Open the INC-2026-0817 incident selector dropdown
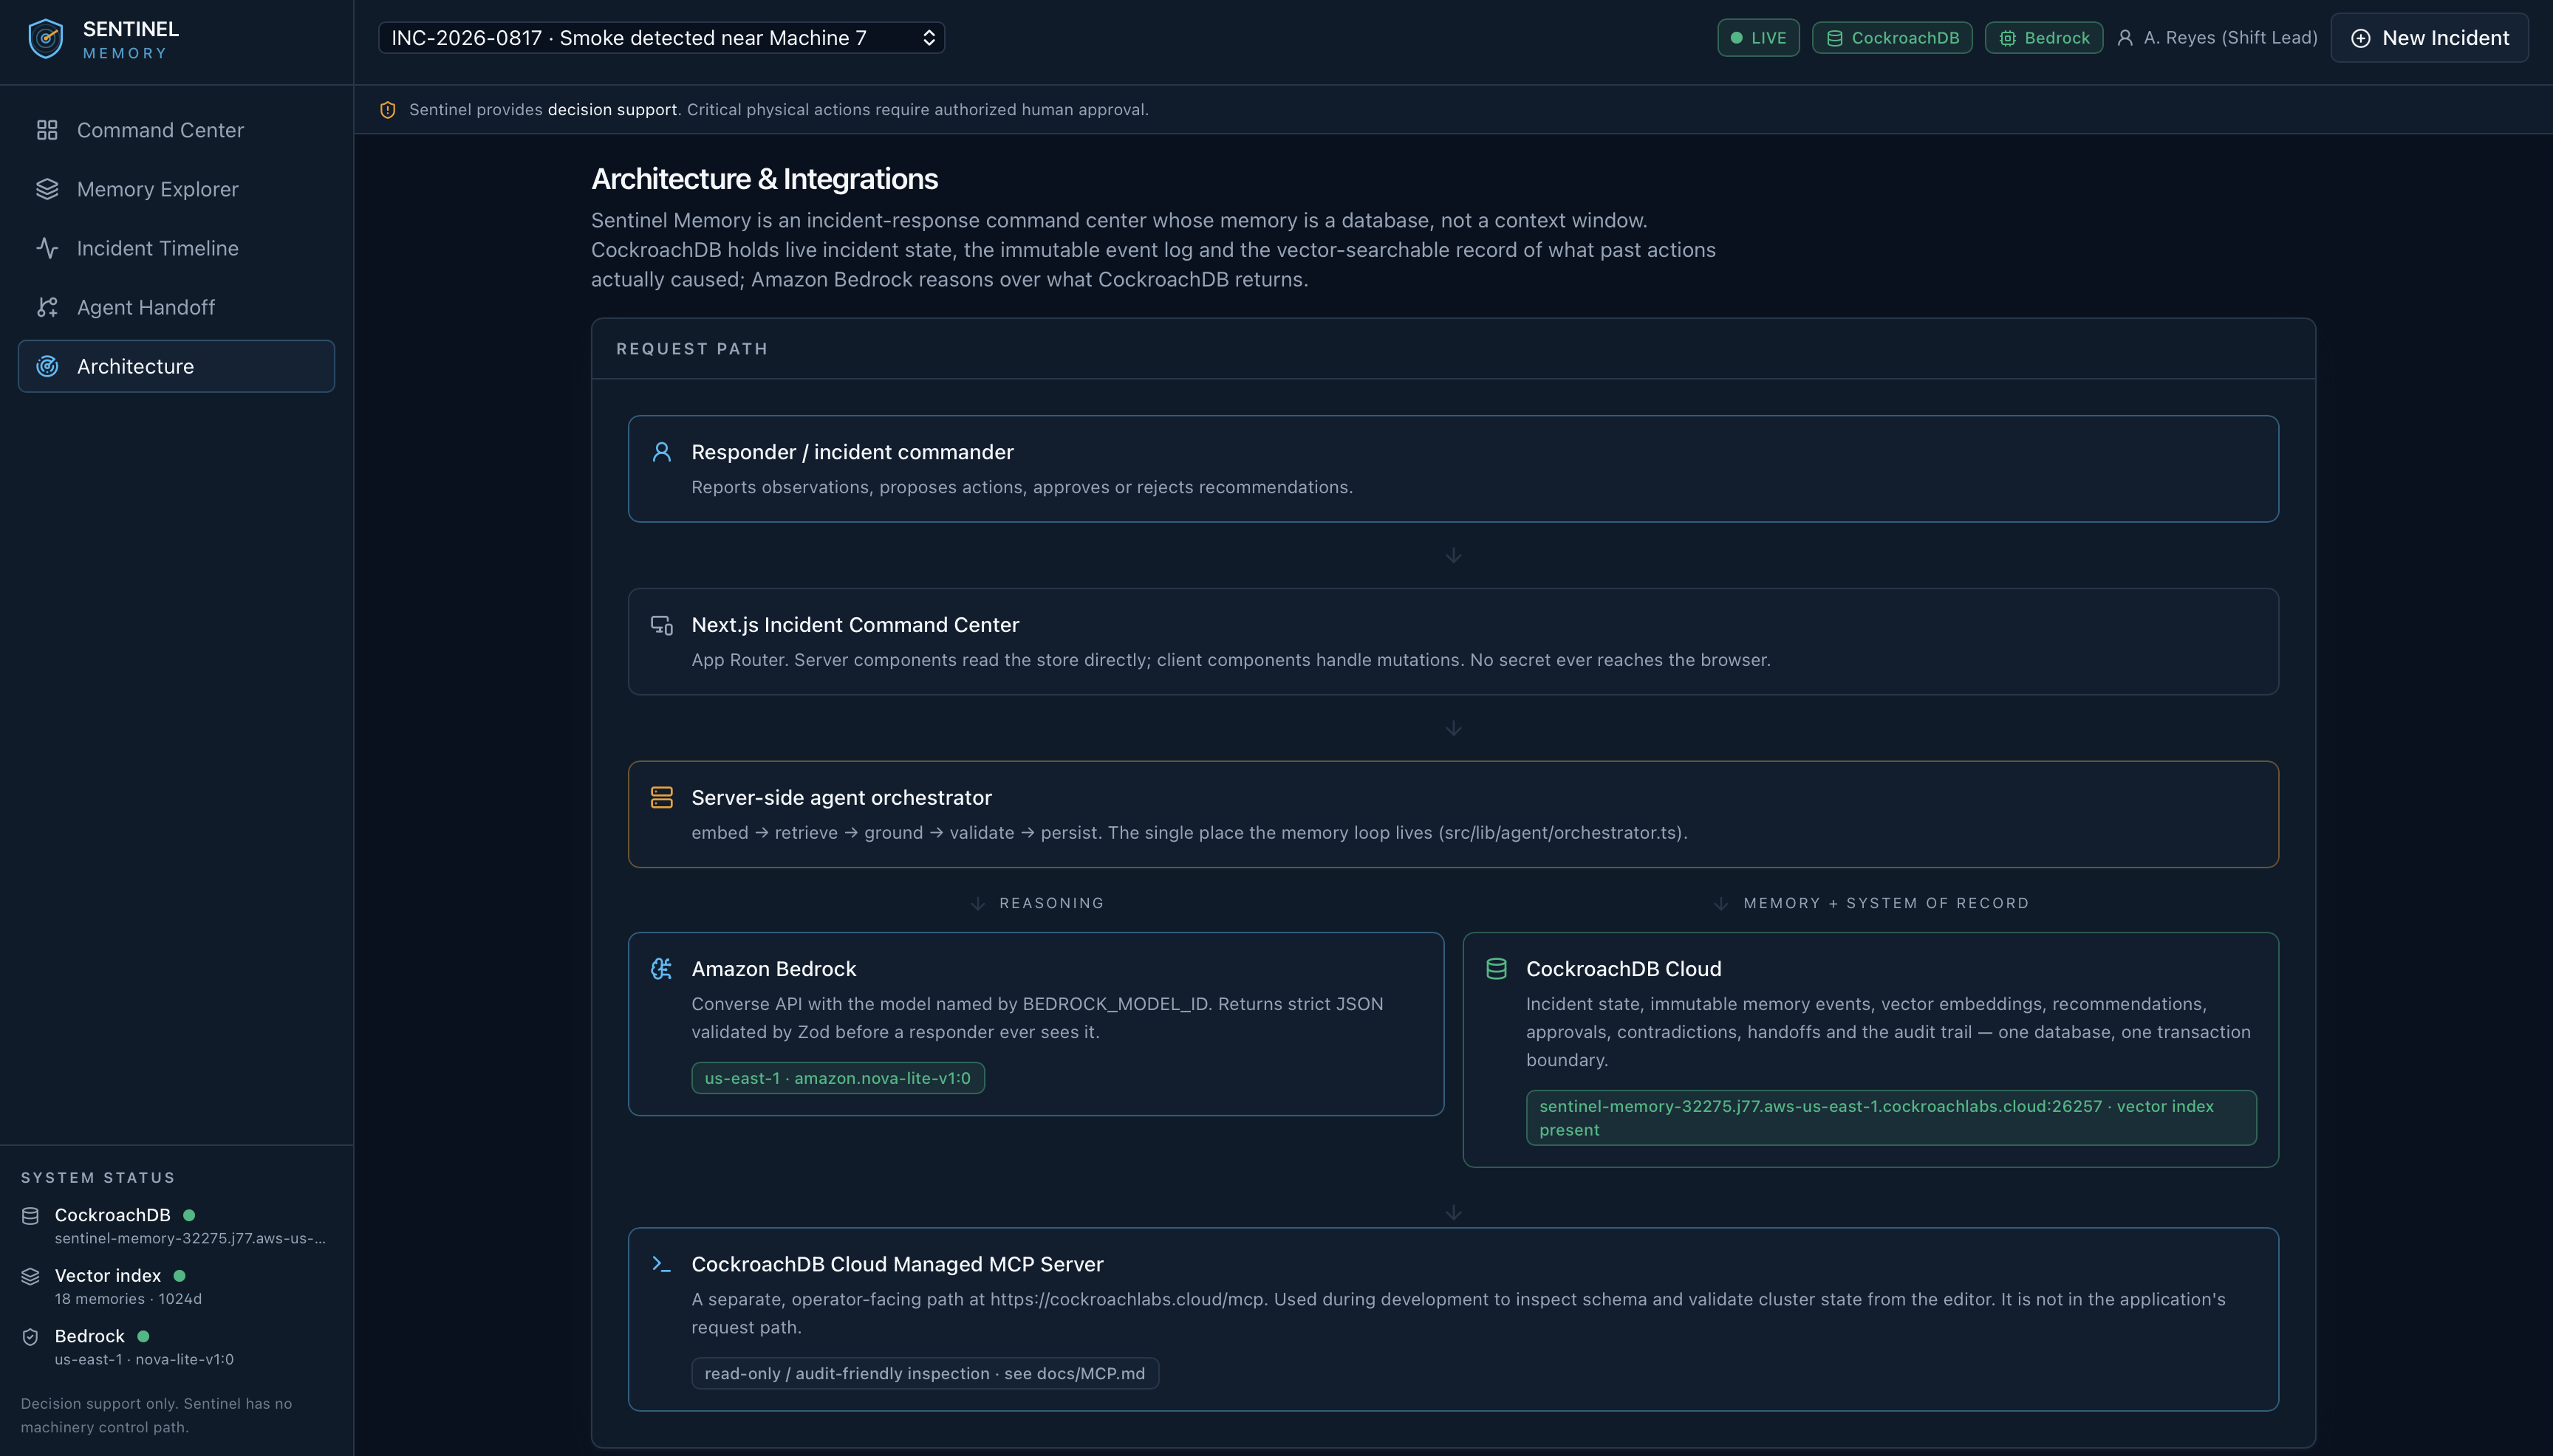This screenshot has width=2553, height=1456. coord(661,38)
